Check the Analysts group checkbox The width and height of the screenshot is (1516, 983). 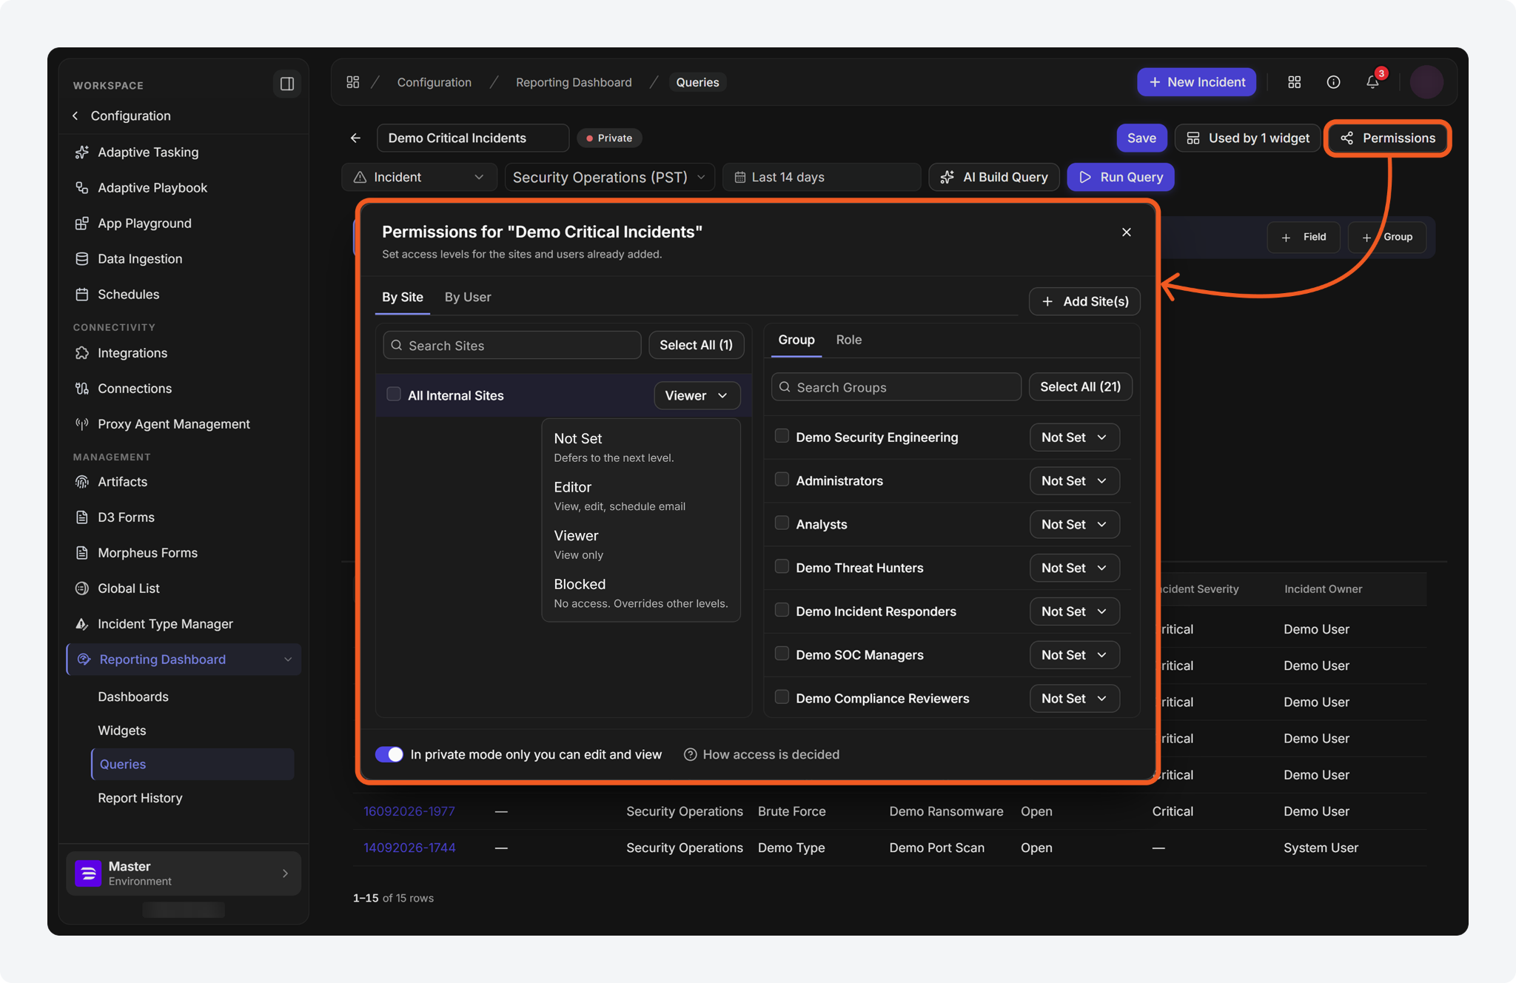782,523
